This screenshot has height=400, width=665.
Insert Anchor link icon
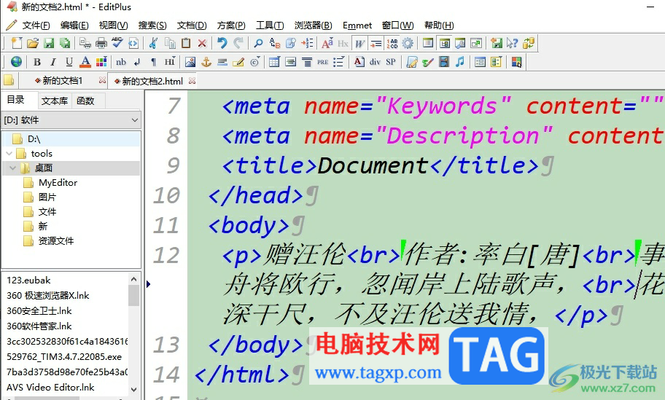point(206,62)
